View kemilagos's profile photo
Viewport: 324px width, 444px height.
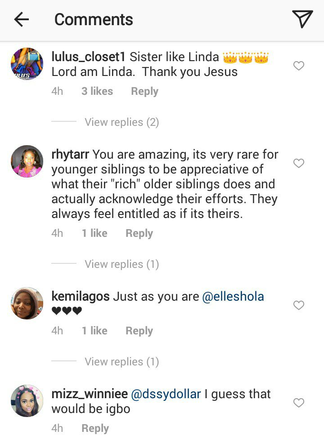click(x=27, y=303)
